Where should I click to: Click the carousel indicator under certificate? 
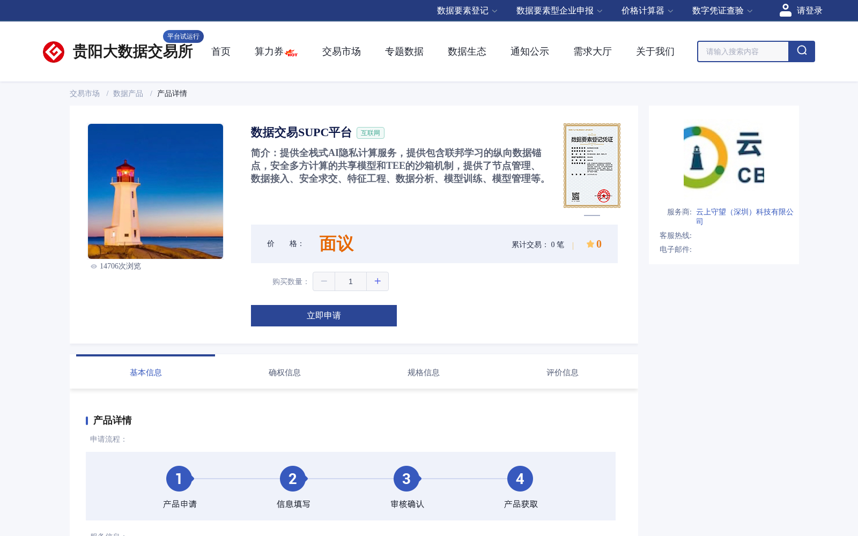click(592, 215)
